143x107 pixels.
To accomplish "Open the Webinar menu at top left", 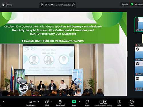I will pyautogui.click(x=7, y=5).
